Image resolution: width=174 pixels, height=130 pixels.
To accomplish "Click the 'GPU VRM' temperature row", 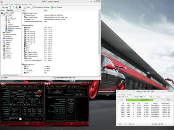I will click(38, 58).
